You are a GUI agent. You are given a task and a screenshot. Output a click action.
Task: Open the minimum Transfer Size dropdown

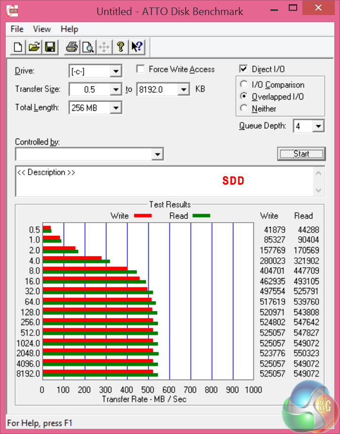116,89
